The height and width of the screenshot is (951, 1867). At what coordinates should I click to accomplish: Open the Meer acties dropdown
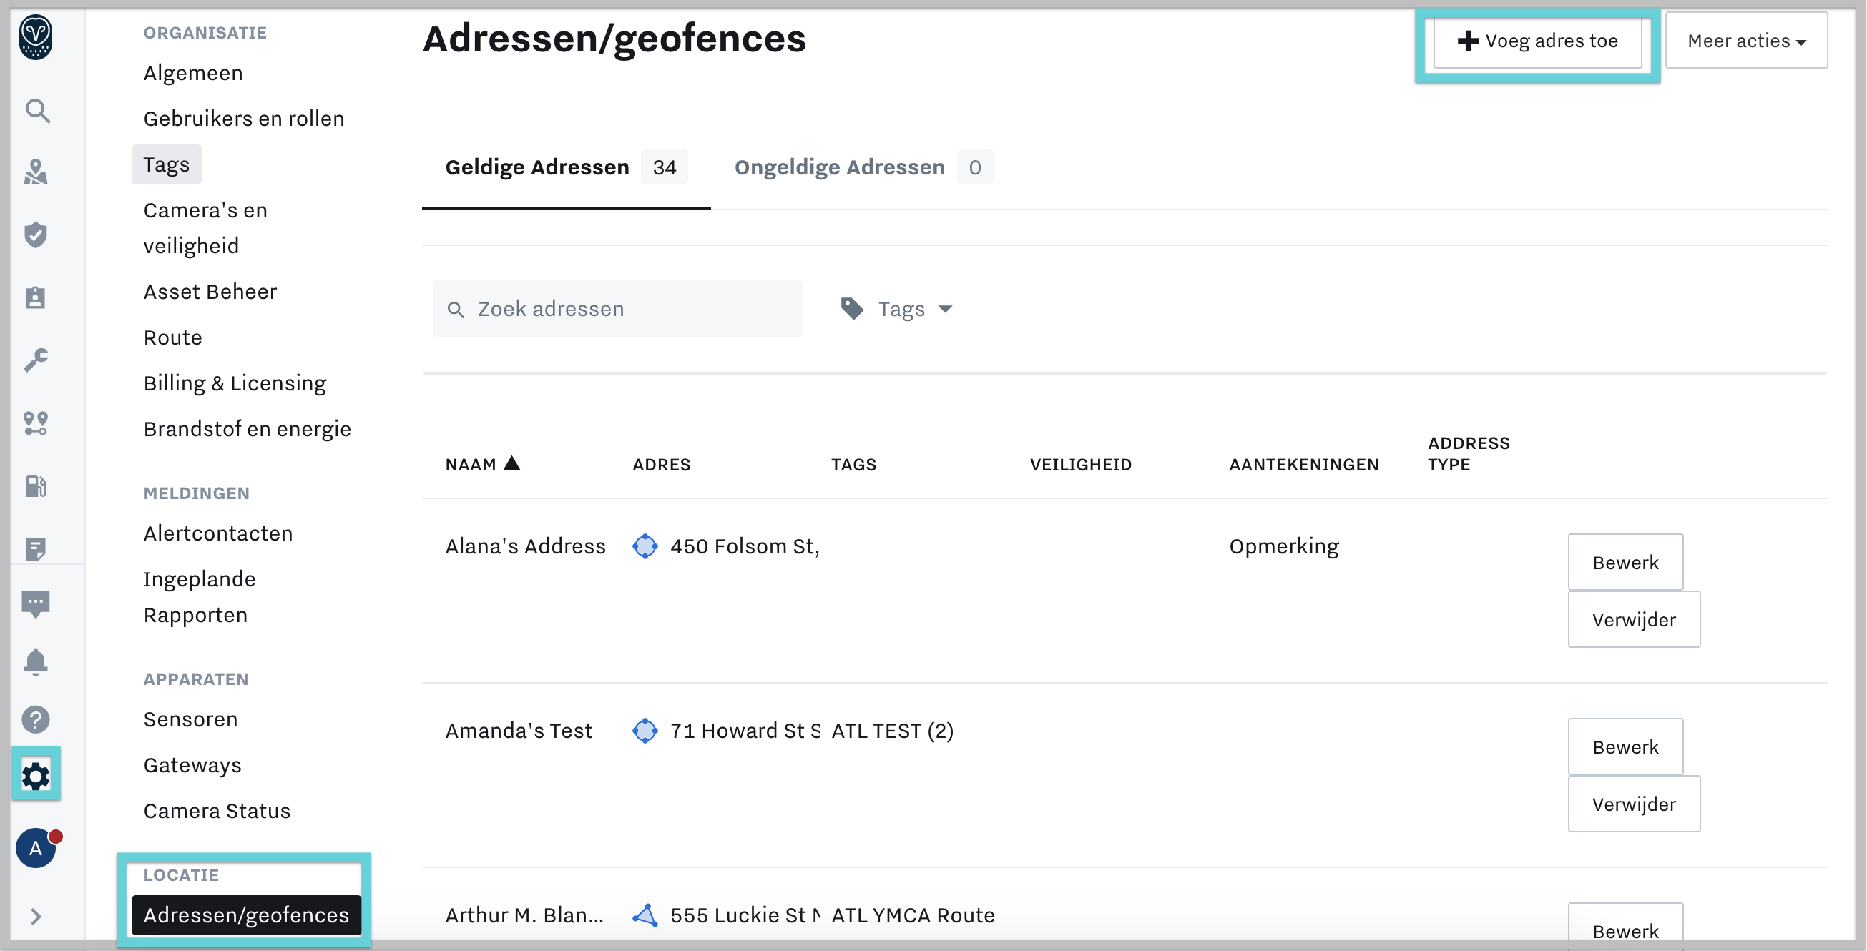coord(1746,41)
